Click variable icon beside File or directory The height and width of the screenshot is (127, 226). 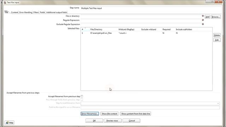tap(203, 16)
